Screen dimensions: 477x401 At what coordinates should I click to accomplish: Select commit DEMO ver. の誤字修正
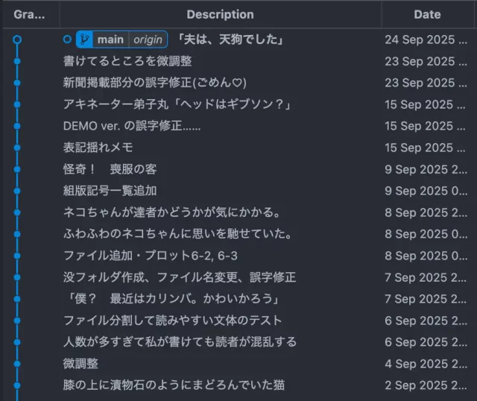(x=132, y=126)
